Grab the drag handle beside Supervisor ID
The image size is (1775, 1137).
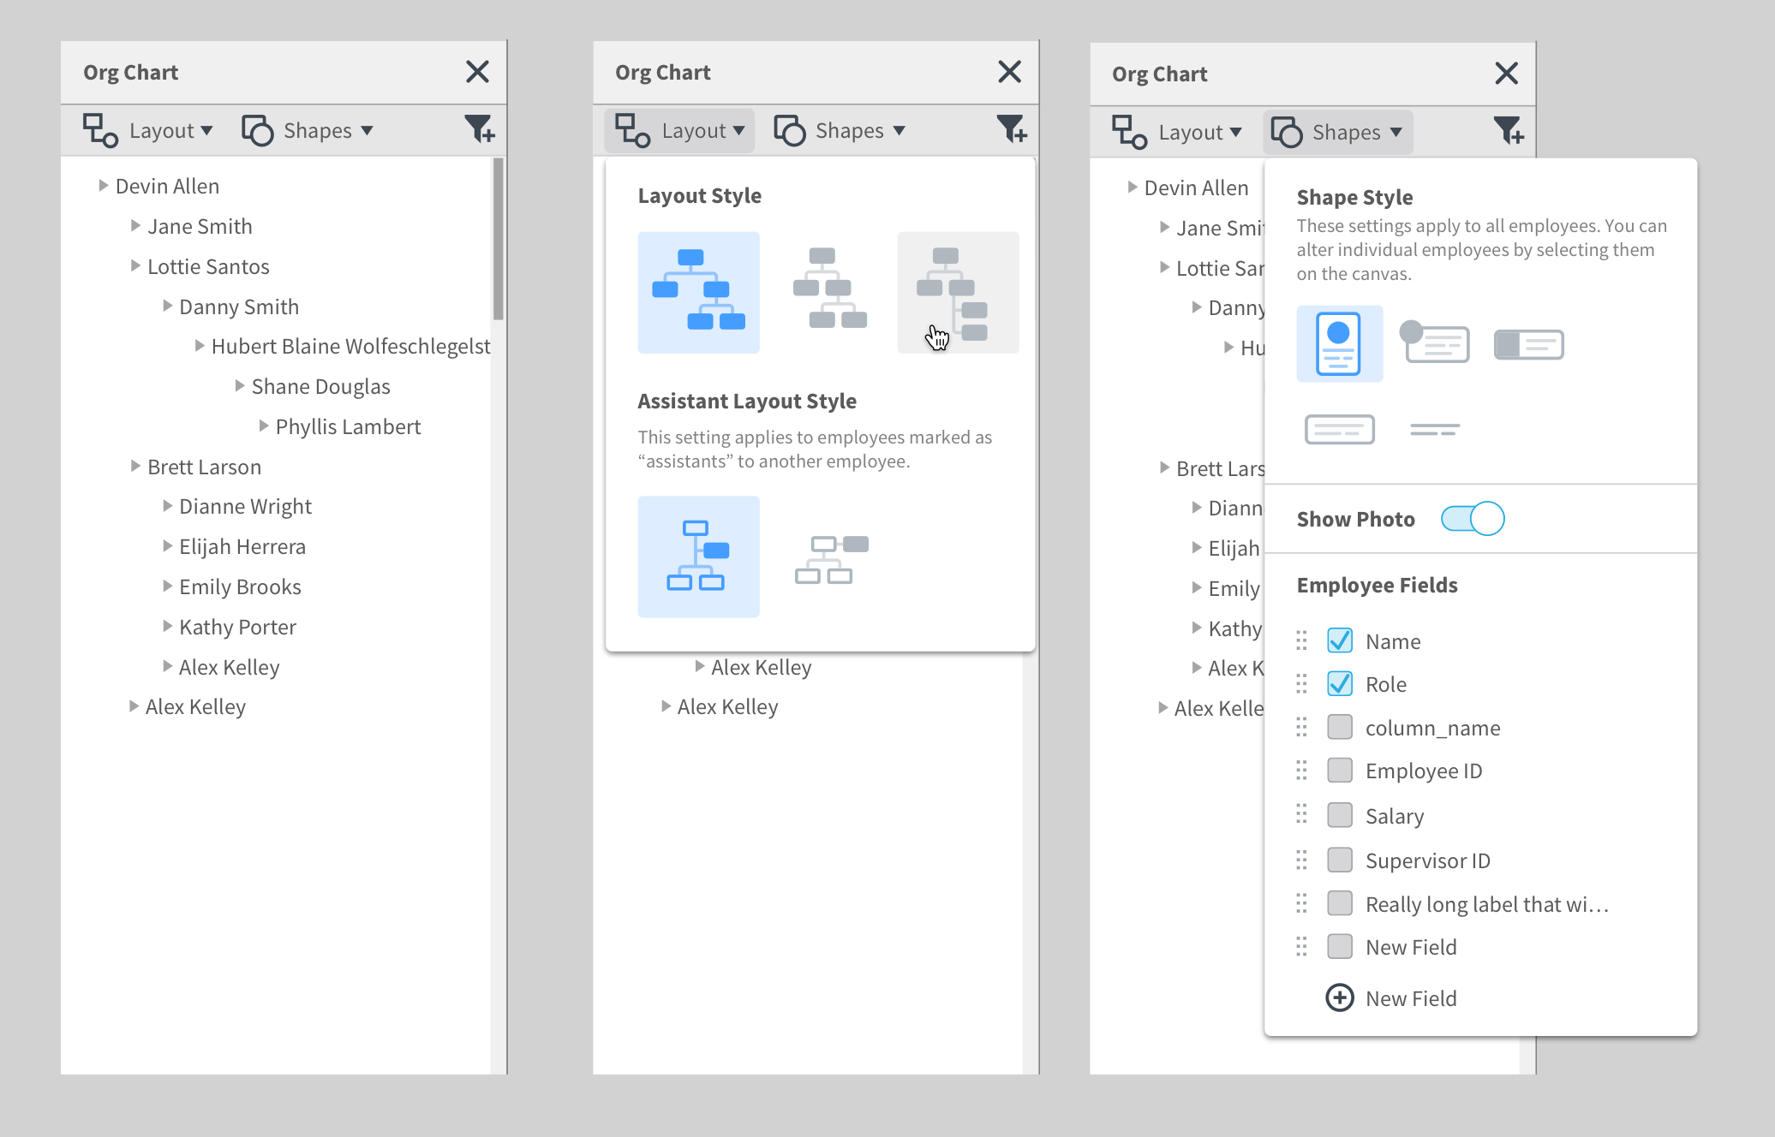(1301, 860)
